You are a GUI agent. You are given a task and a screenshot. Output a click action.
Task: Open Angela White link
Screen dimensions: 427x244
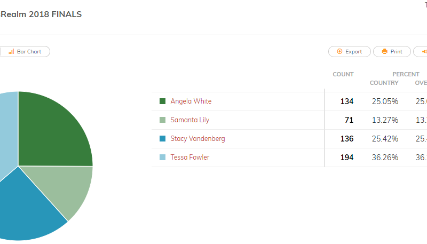pos(191,101)
